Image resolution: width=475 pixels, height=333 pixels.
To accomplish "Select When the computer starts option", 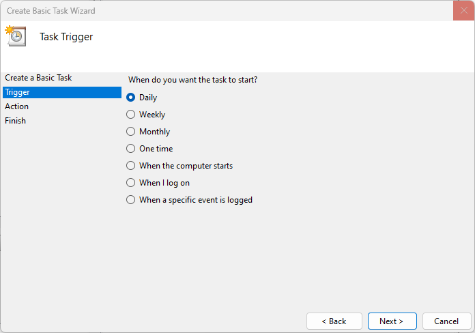I will click(x=131, y=166).
